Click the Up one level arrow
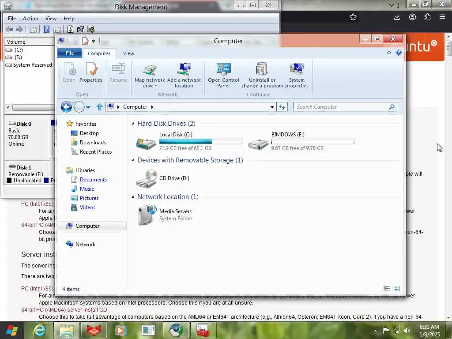This screenshot has height=339, width=452. pyautogui.click(x=100, y=107)
